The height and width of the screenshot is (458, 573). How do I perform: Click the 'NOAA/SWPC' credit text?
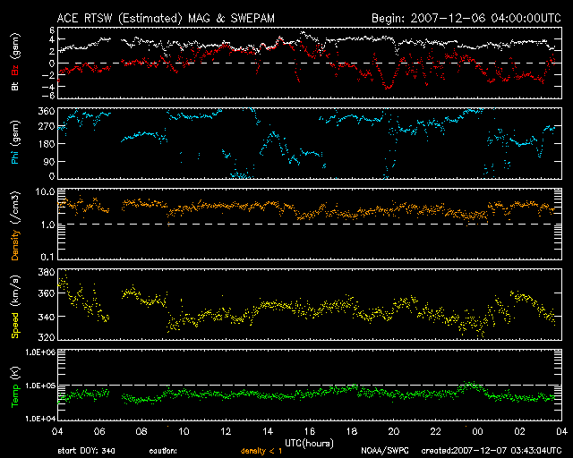coord(385,451)
